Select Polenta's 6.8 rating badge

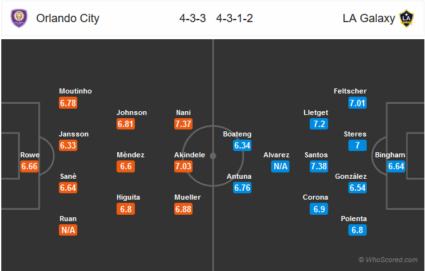[x=357, y=230]
